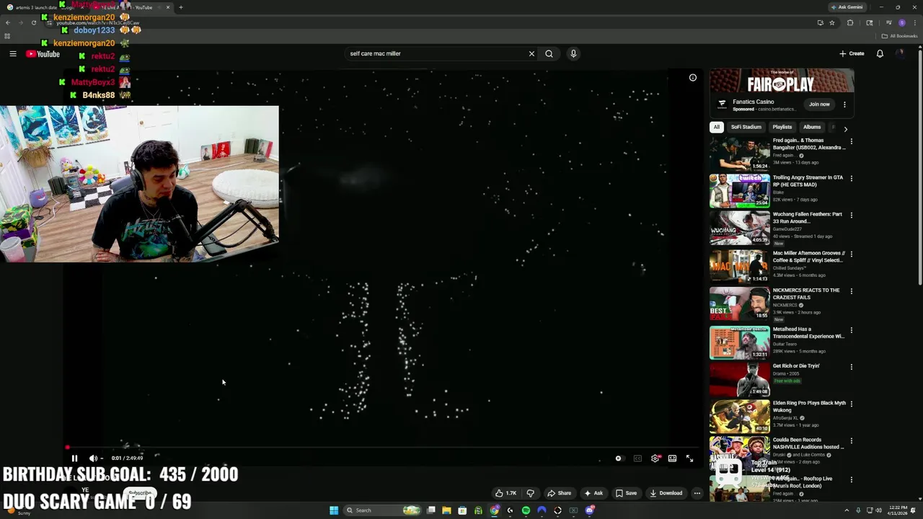
Task: Open menu for Fred again.. & Thomas Bangalter video
Action: coord(851,141)
